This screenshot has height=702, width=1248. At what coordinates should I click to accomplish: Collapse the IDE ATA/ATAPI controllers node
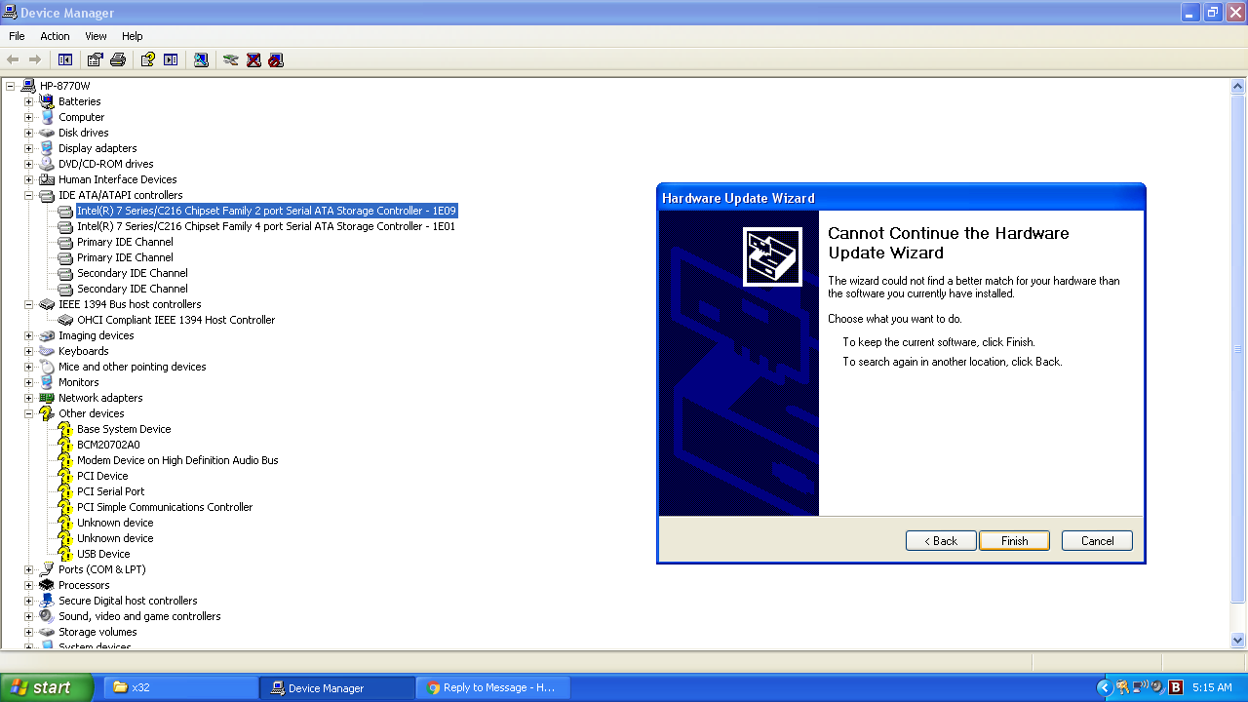(x=28, y=195)
